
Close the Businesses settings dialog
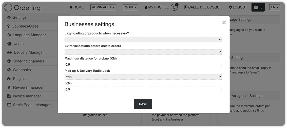(x=224, y=22)
